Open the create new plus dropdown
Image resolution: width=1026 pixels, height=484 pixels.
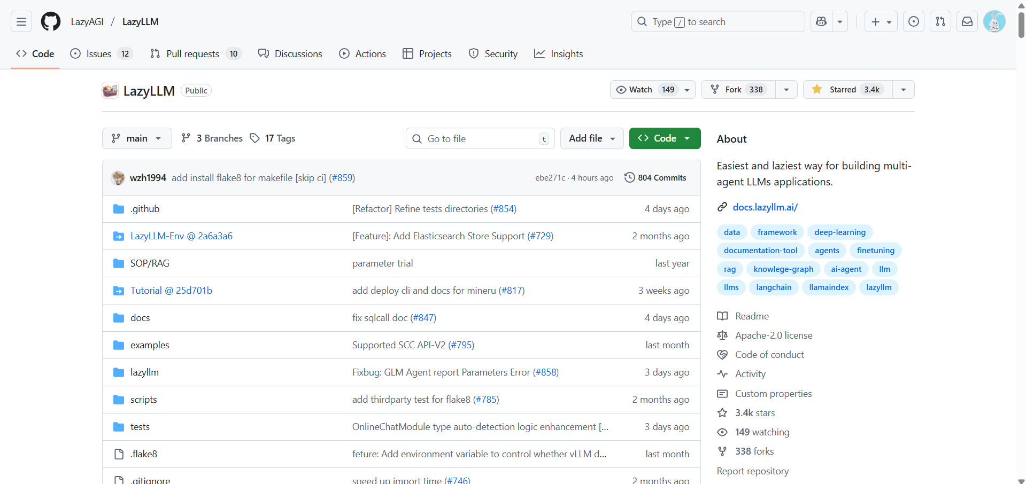click(x=881, y=22)
